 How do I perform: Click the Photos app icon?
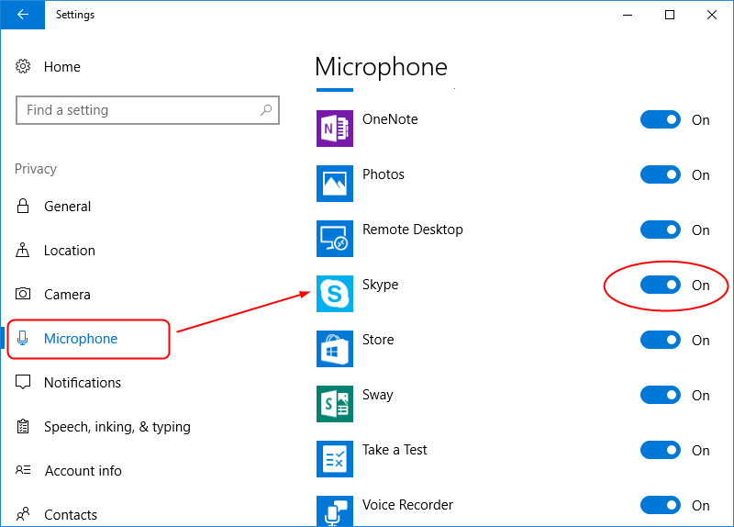tap(335, 183)
